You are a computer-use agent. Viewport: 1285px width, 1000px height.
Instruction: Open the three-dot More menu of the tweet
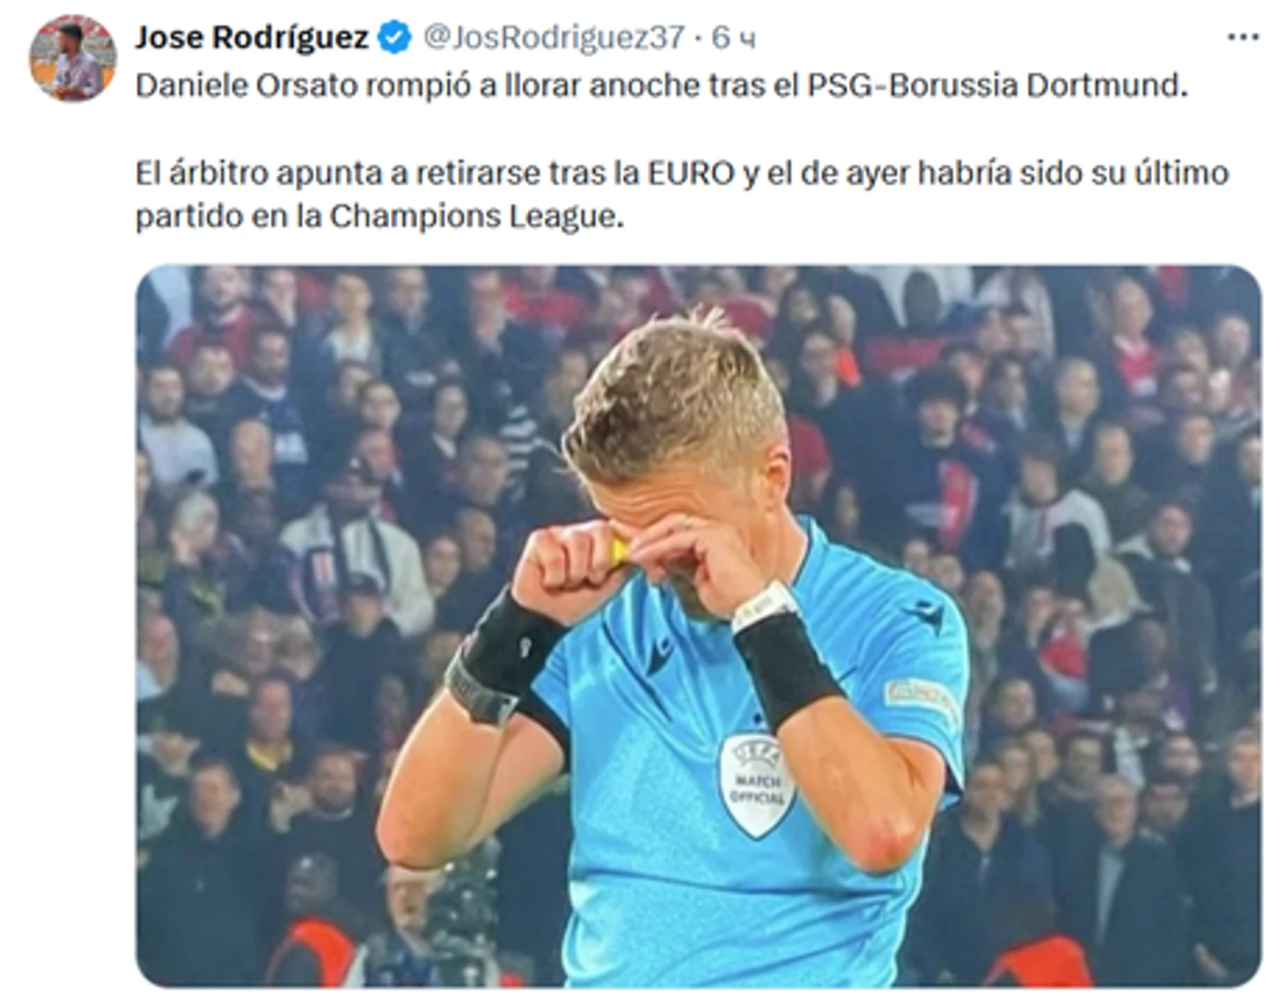click(1242, 37)
